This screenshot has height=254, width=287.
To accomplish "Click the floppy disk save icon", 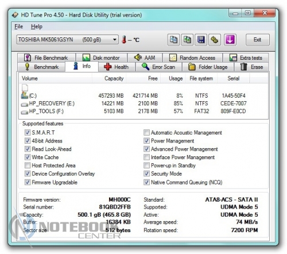I will click(x=201, y=40).
